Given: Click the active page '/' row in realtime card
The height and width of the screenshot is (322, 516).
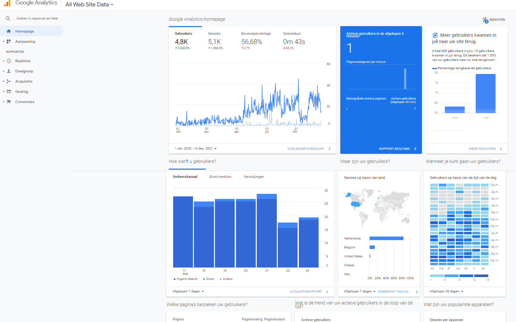Looking at the screenshot, I should pos(381,109).
